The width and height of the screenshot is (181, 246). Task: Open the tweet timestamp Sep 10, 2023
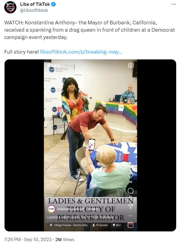(28, 239)
